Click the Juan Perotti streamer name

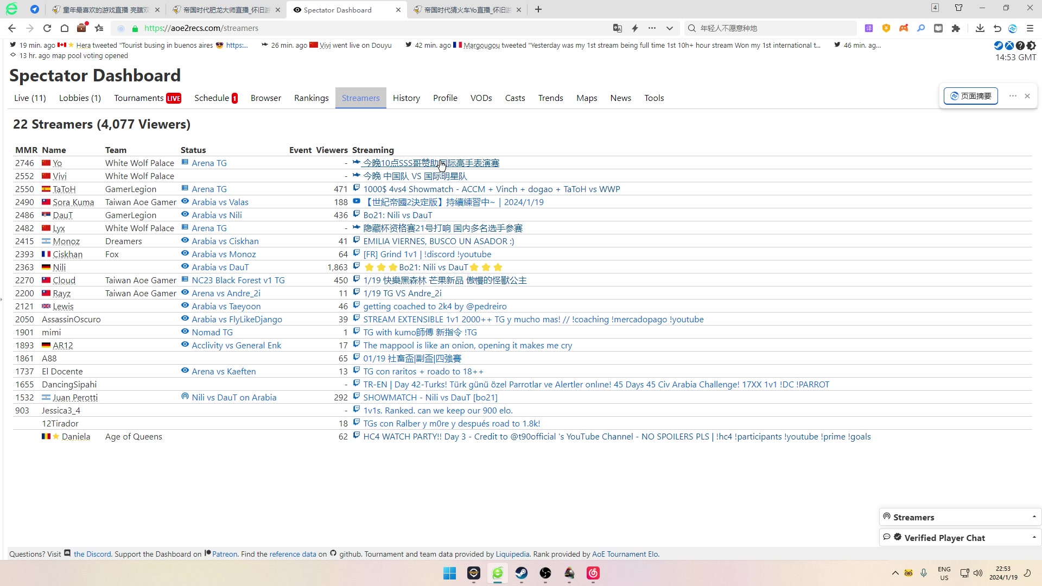(x=75, y=398)
